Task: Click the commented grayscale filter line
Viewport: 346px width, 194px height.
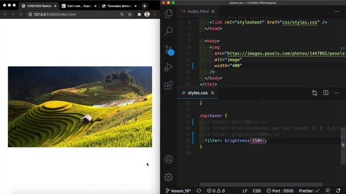Action: (x=242, y=134)
